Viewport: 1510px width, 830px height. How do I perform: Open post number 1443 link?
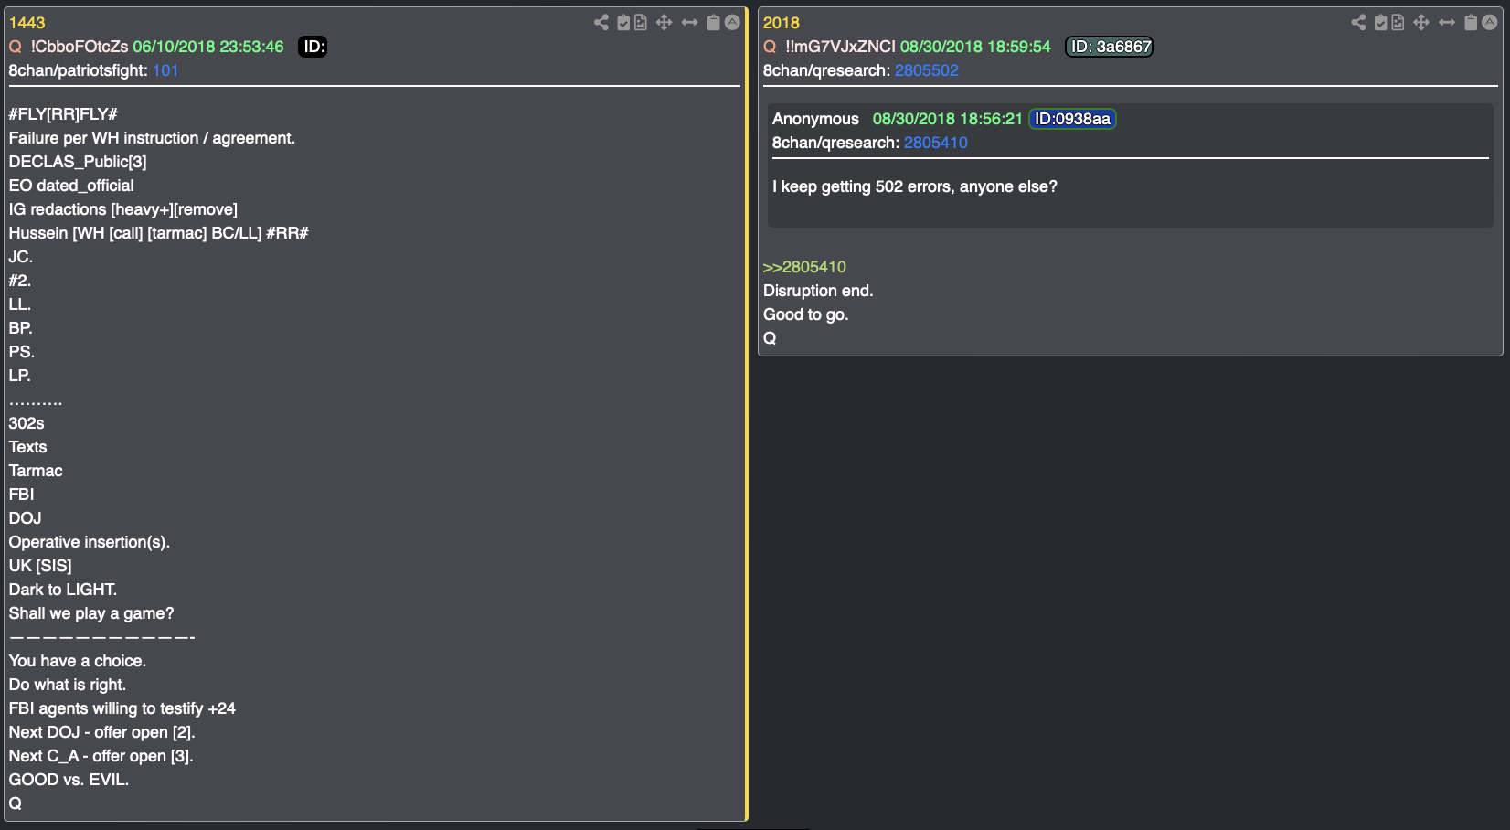coord(27,23)
